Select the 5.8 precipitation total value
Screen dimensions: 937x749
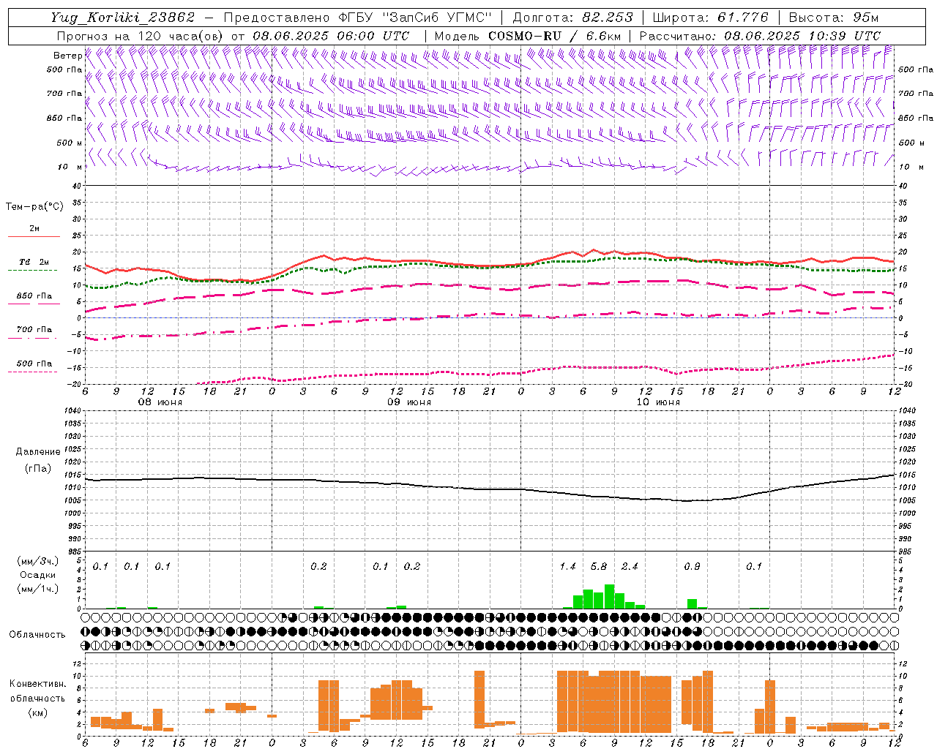(599, 566)
